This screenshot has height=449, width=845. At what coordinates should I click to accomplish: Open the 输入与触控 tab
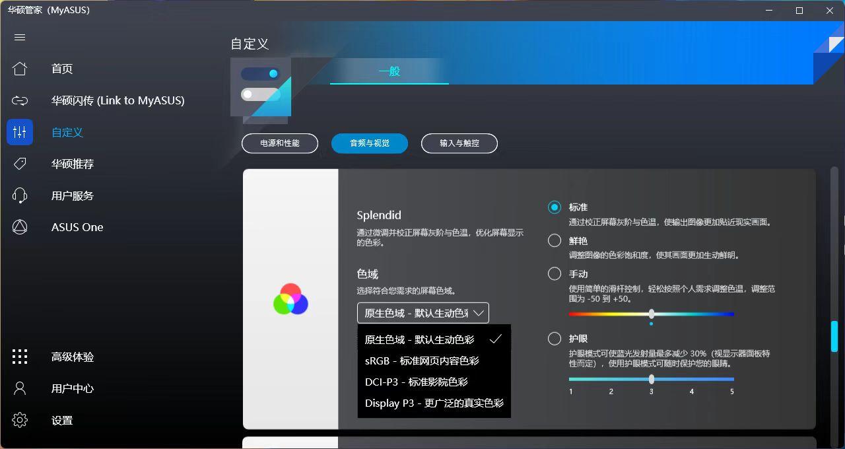459,143
